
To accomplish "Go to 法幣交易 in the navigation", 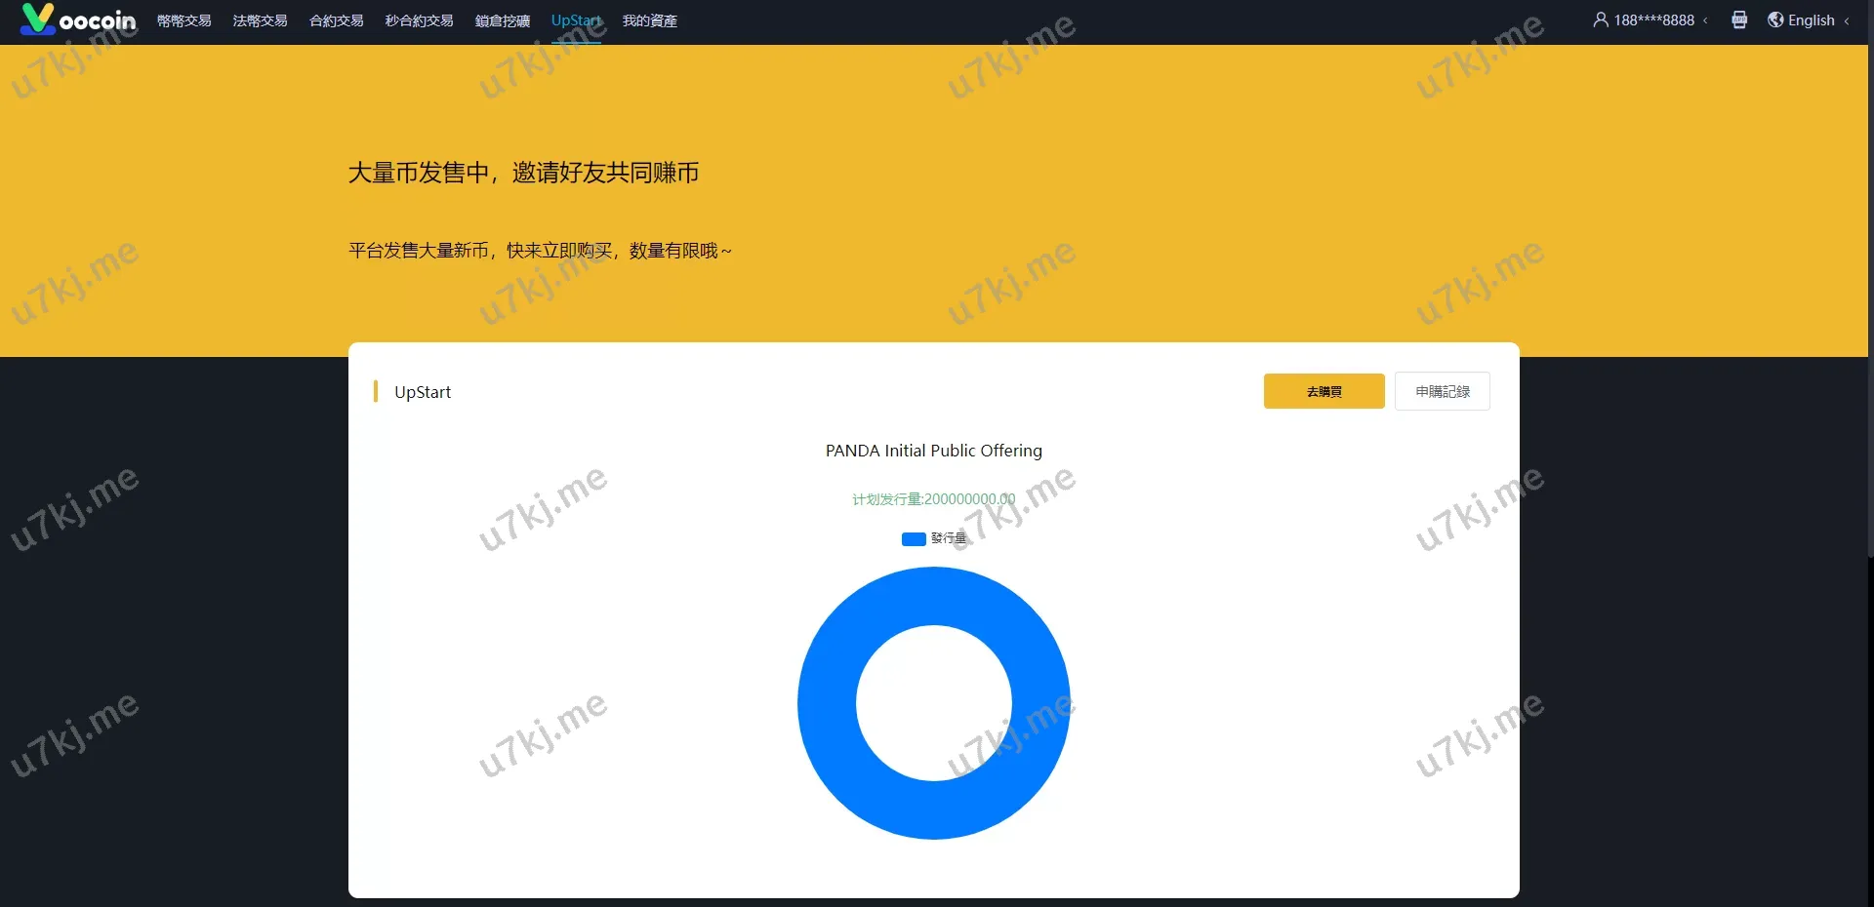I will click(x=260, y=20).
